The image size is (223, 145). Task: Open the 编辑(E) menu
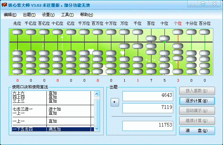coord(10,14)
